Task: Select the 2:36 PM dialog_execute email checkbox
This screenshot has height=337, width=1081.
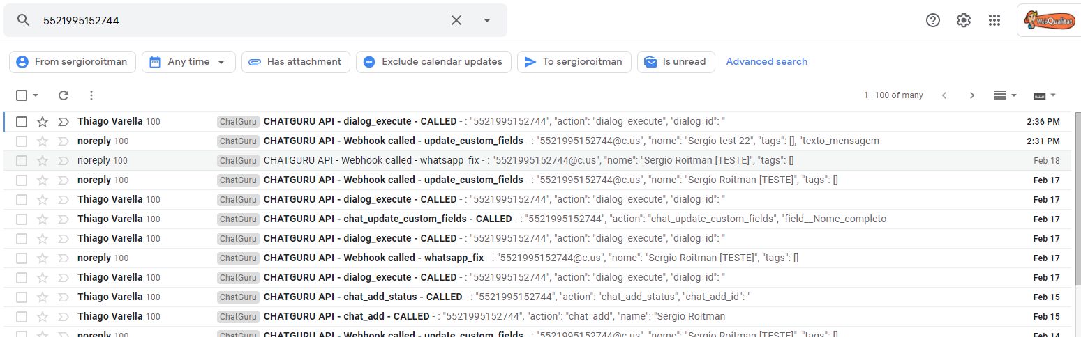Action: click(x=22, y=122)
